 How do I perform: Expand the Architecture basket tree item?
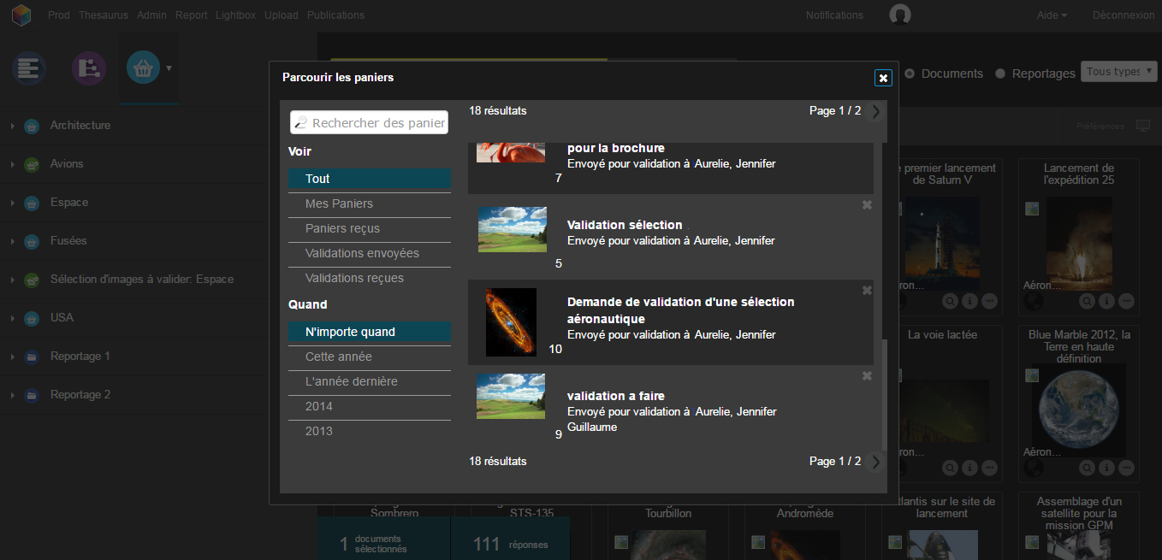pyautogui.click(x=13, y=127)
